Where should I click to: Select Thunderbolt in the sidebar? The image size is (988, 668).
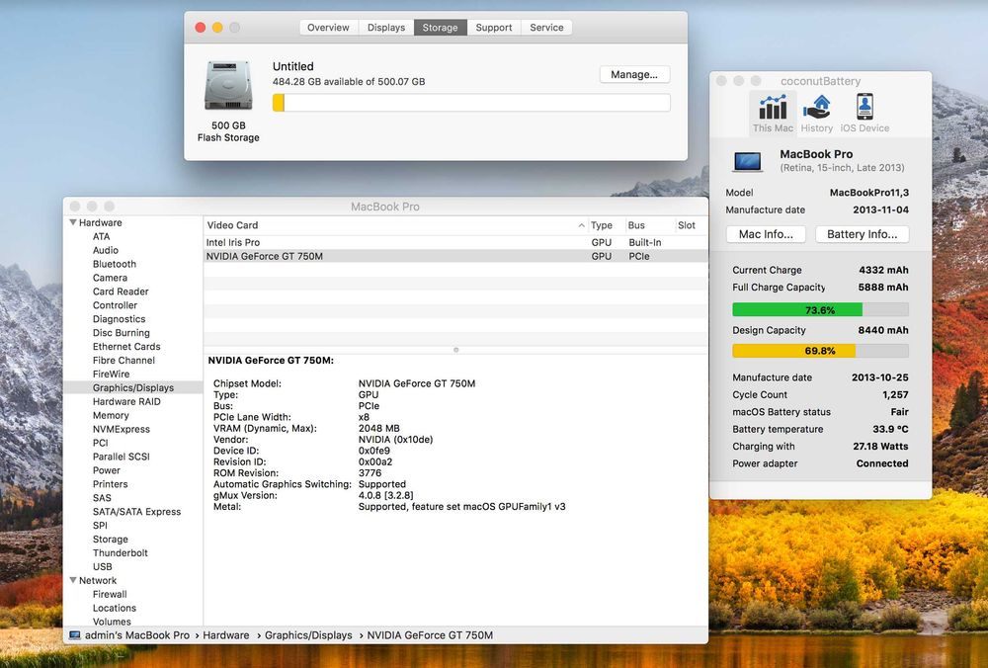point(120,553)
